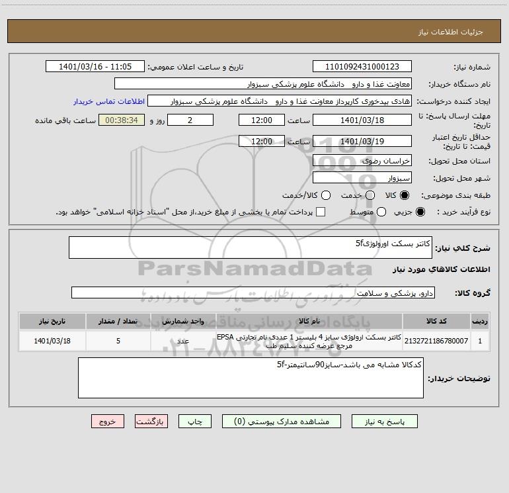The height and width of the screenshot is (493, 509).
Task: Click the خروج exit button
Action: coord(108,422)
